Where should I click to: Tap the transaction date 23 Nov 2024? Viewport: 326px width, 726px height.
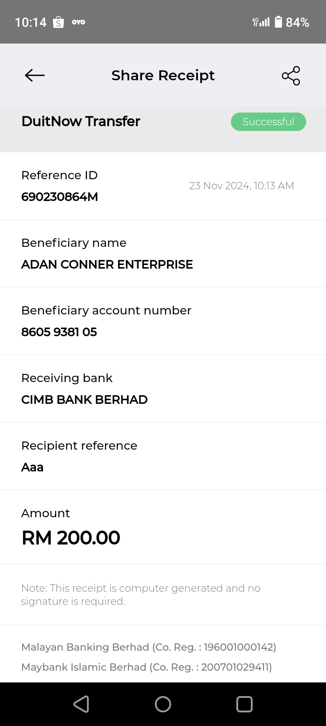click(x=241, y=186)
